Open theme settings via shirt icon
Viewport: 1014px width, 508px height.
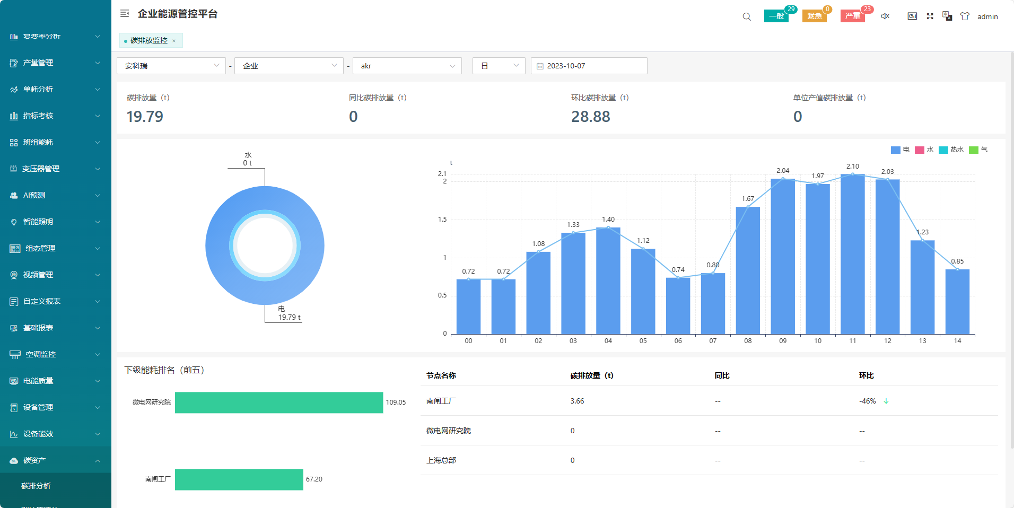[965, 16]
